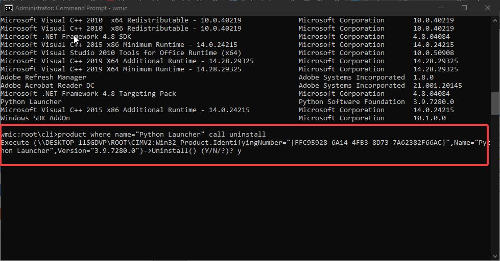Click the 'Microsoft .NET Framework 4.8 SDK' line
This screenshot has width=500, height=261.
66,37
